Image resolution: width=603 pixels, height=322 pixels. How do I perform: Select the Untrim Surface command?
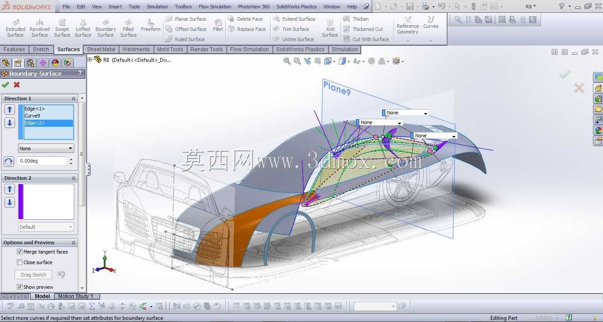click(293, 39)
